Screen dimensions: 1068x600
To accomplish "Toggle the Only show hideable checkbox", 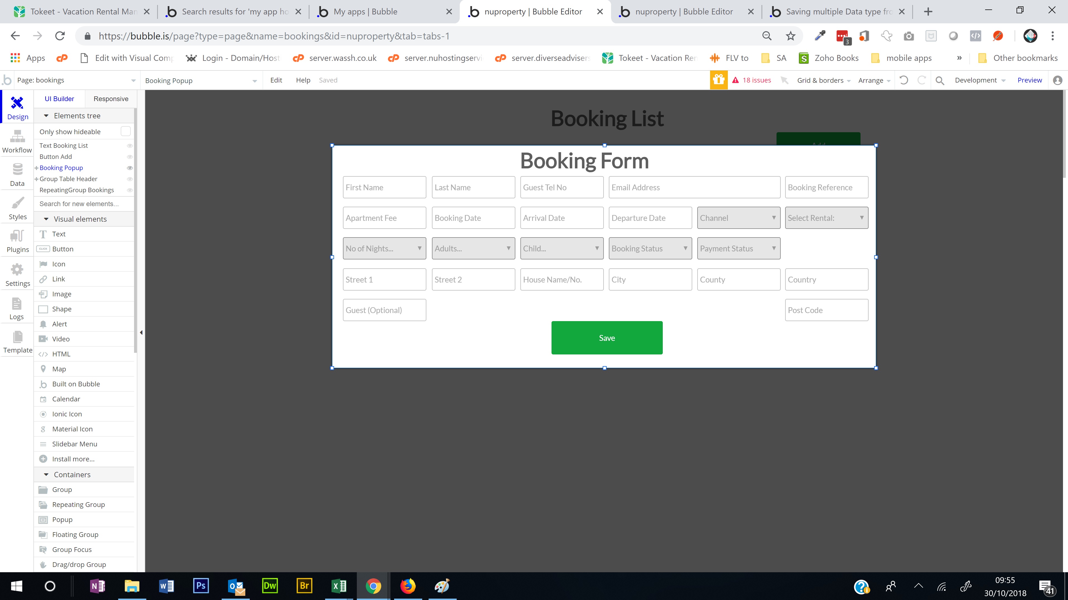I will [125, 131].
